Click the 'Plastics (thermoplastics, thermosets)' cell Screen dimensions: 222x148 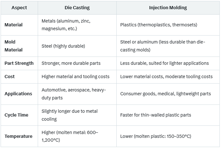coord(159,25)
